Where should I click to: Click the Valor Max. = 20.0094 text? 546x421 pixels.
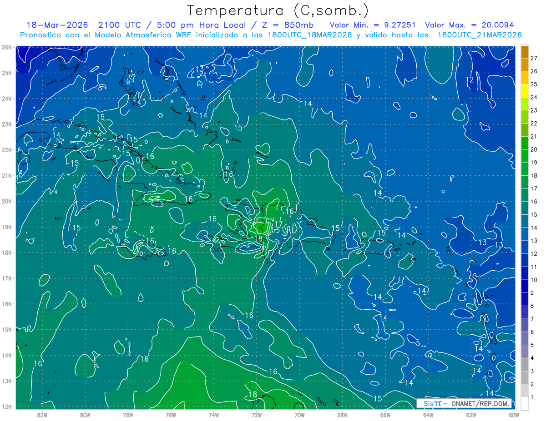tap(470, 25)
